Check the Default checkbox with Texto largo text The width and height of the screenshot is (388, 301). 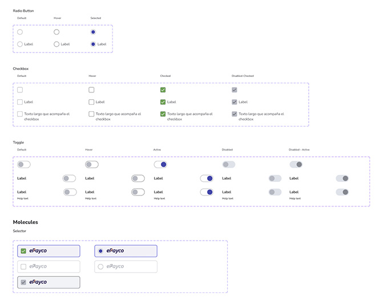pyautogui.click(x=20, y=114)
